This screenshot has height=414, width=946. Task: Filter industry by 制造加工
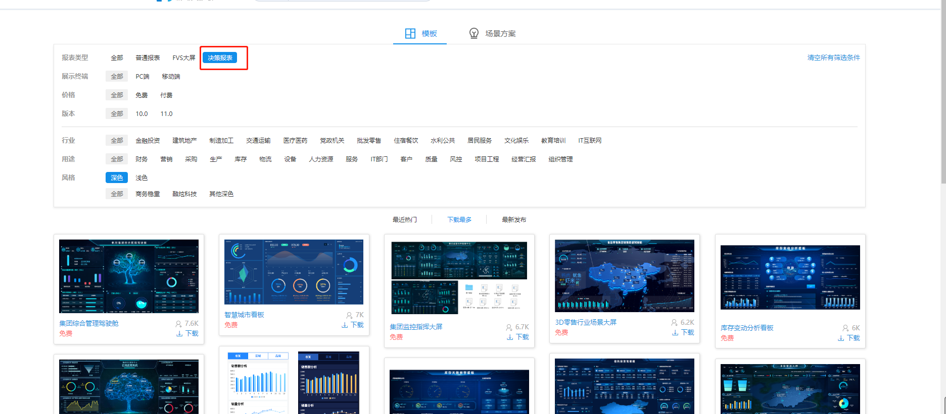pos(221,140)
